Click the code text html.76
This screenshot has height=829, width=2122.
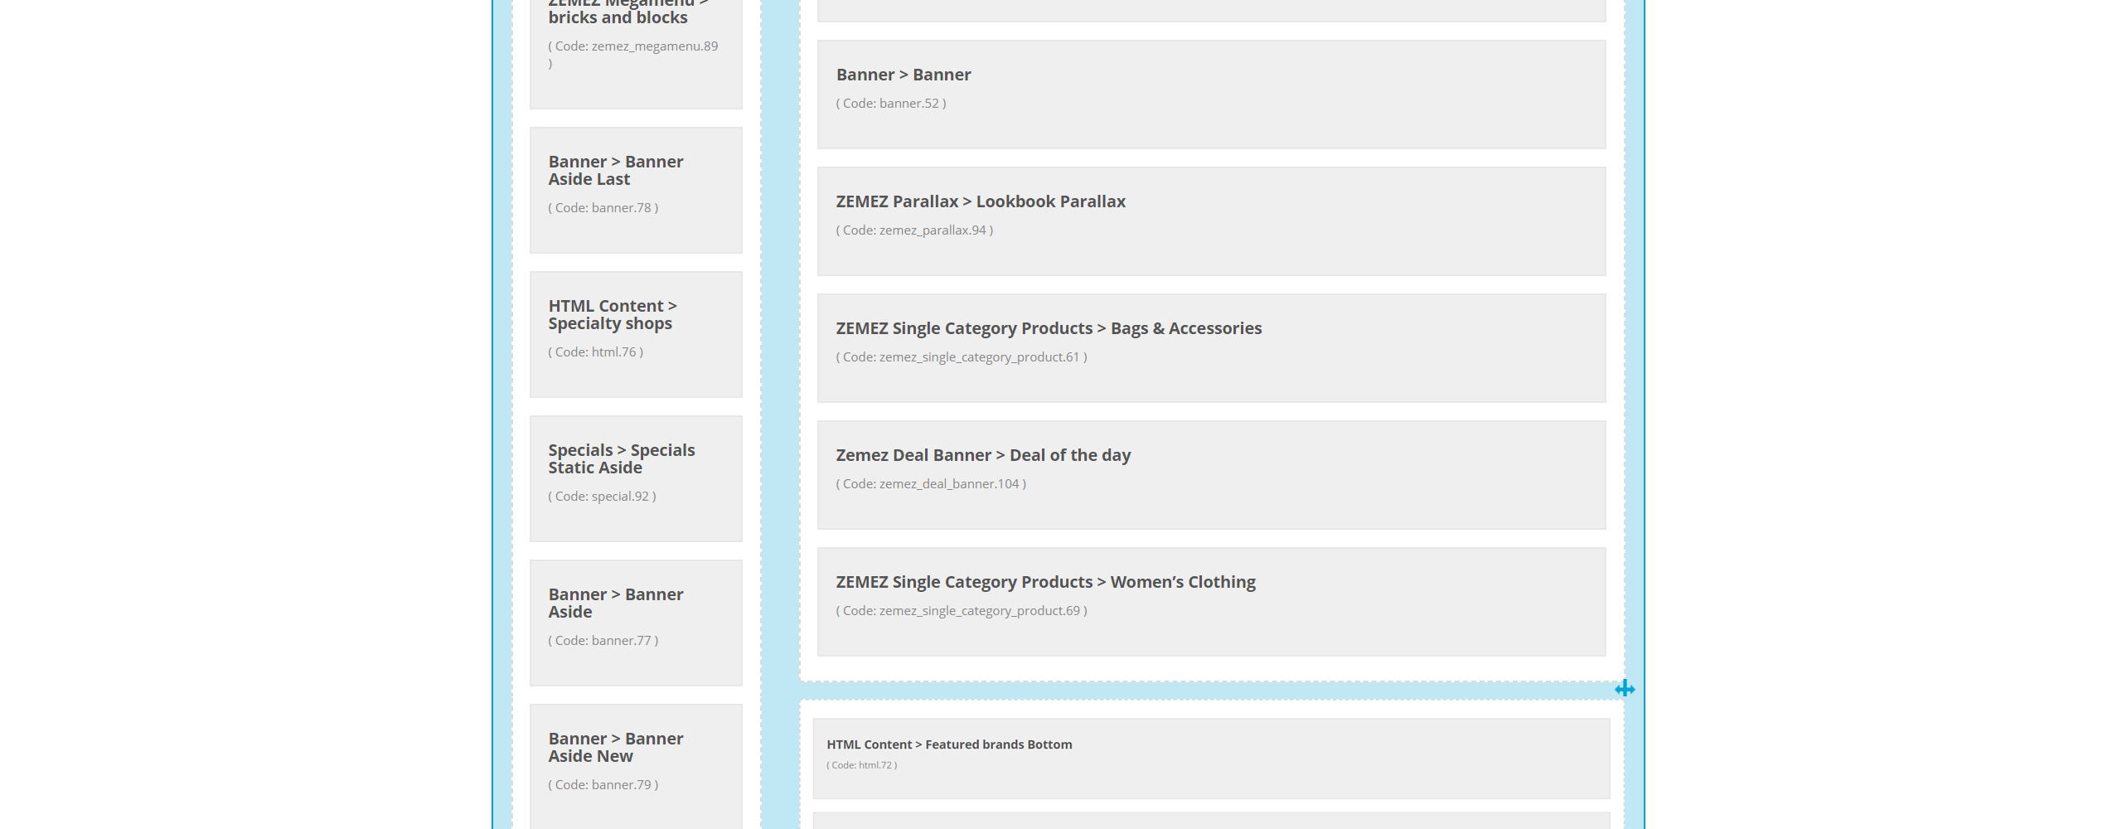click(595, 352)
